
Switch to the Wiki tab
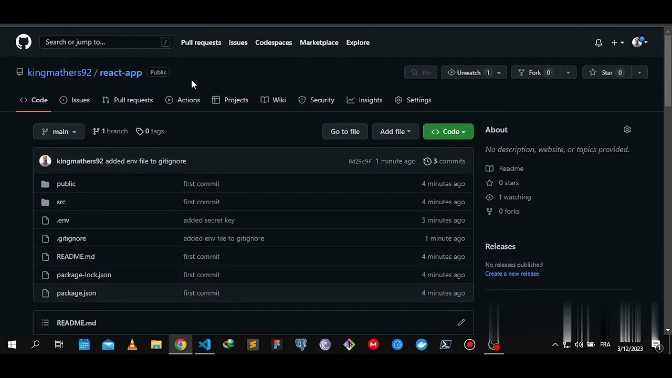(274, 100)
